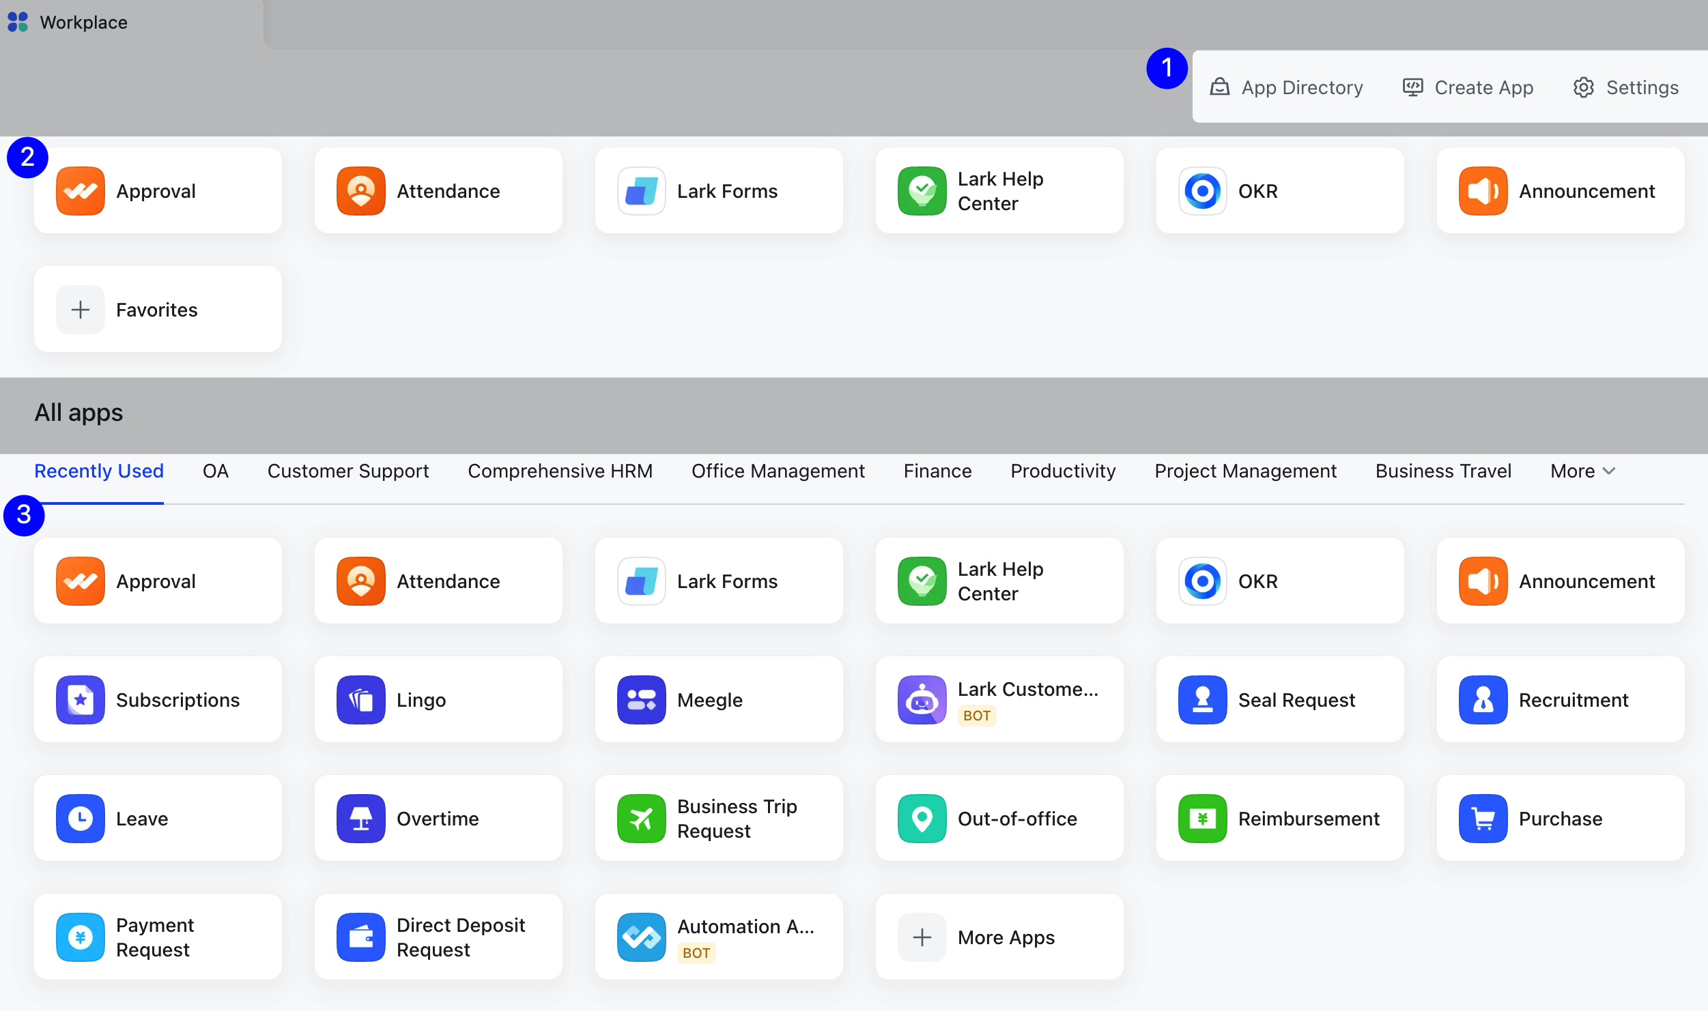Screen dimensions: 1708x1011
Task: Open the Automation bot app
Action: [x=719, y=937]
